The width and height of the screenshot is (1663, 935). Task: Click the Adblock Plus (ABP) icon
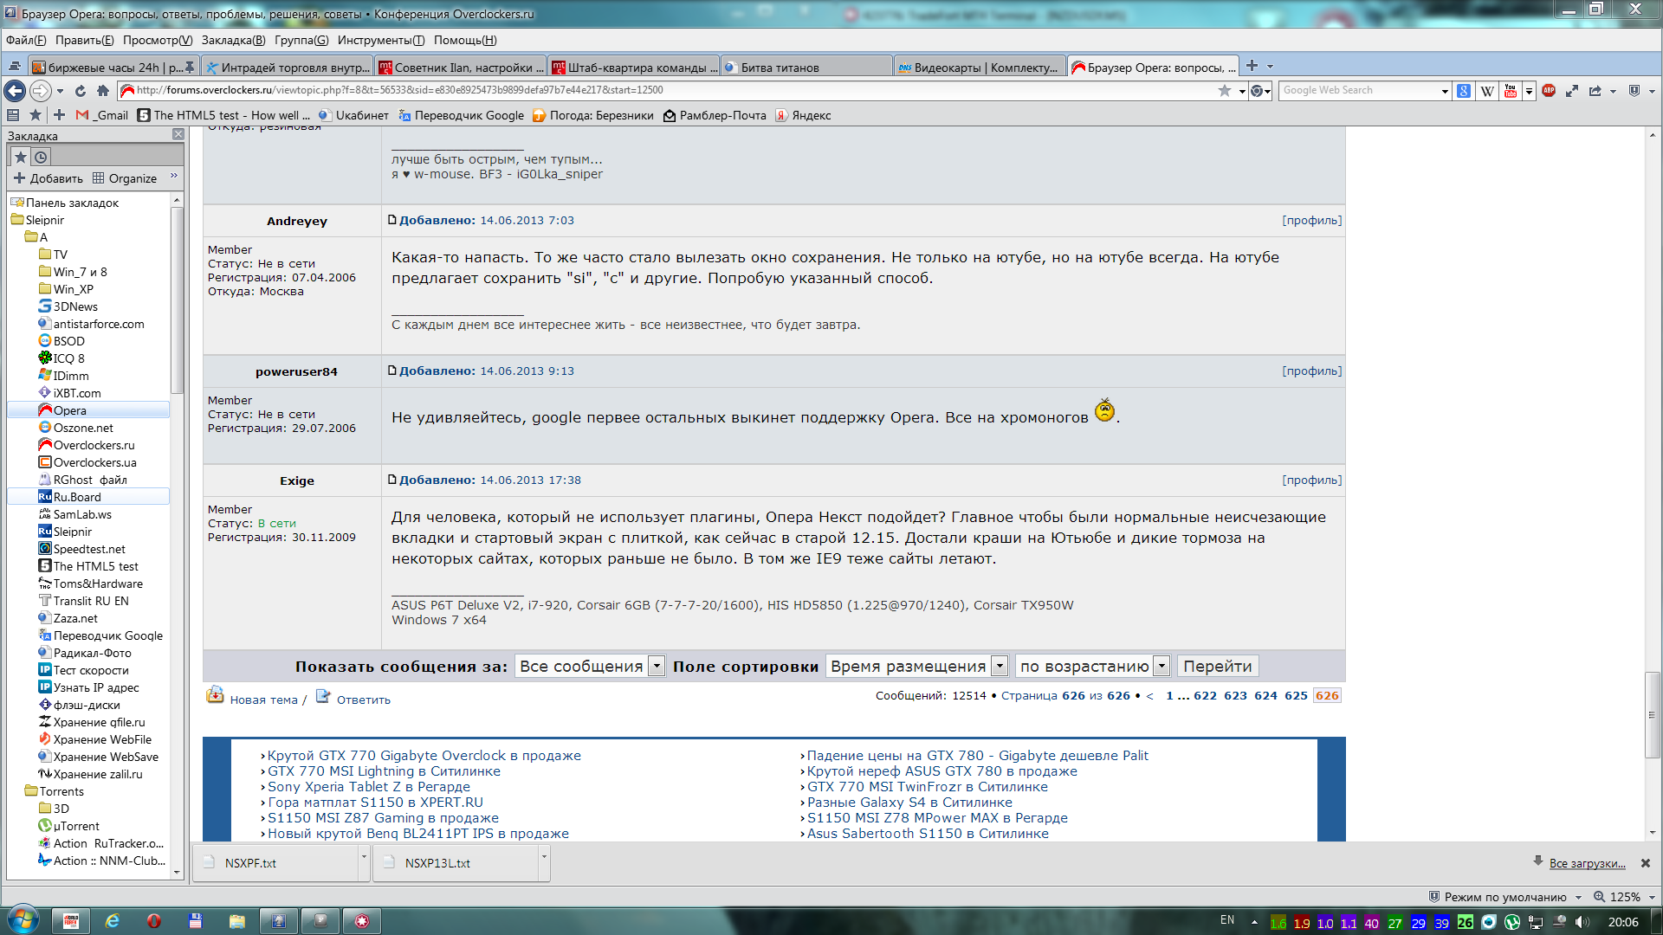[x=1549, y=90]
